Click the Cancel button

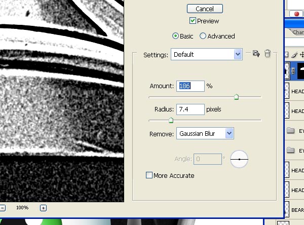205,9
